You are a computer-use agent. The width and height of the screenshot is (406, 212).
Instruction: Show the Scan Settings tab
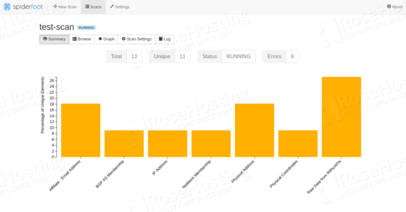click(x=136, y=39)
